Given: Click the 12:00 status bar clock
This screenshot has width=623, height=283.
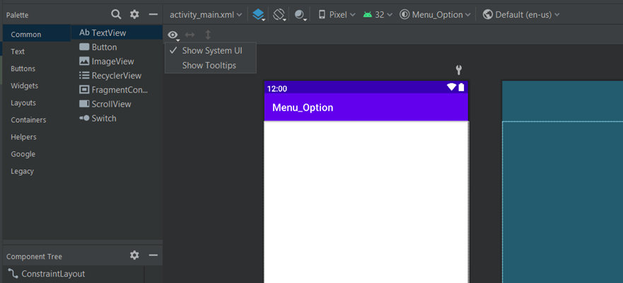Looking at the screenshot, I should [277, 89].
